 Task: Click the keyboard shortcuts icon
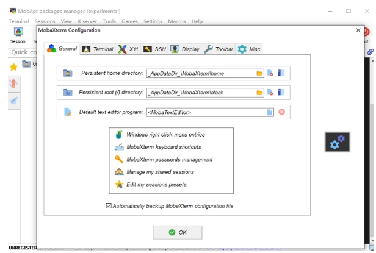point(119,147)
